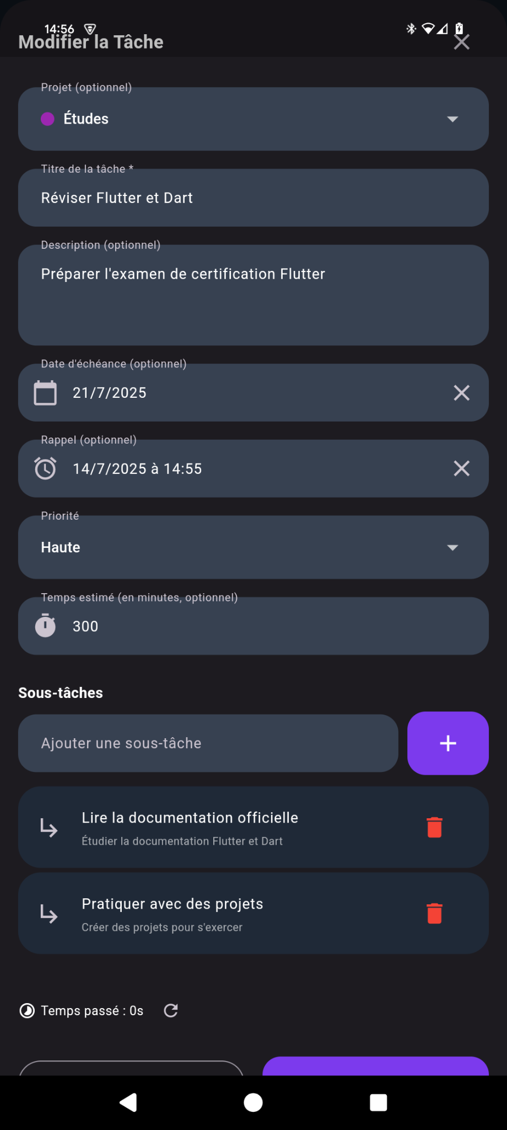Select the "Pratiquer avec des projets" subtask
Screen dimensions: 507x1130
point(220,913)
